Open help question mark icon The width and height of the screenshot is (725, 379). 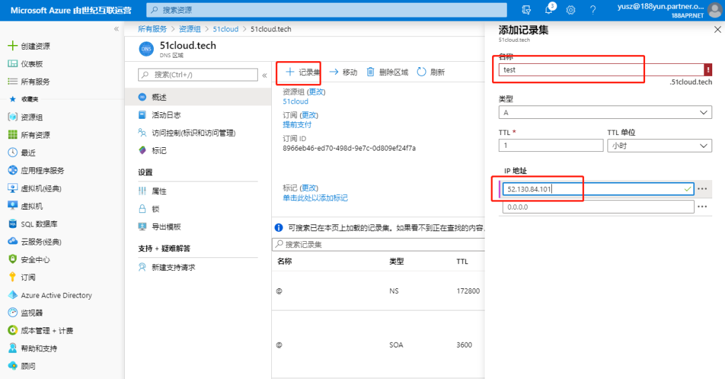[593, 9]
